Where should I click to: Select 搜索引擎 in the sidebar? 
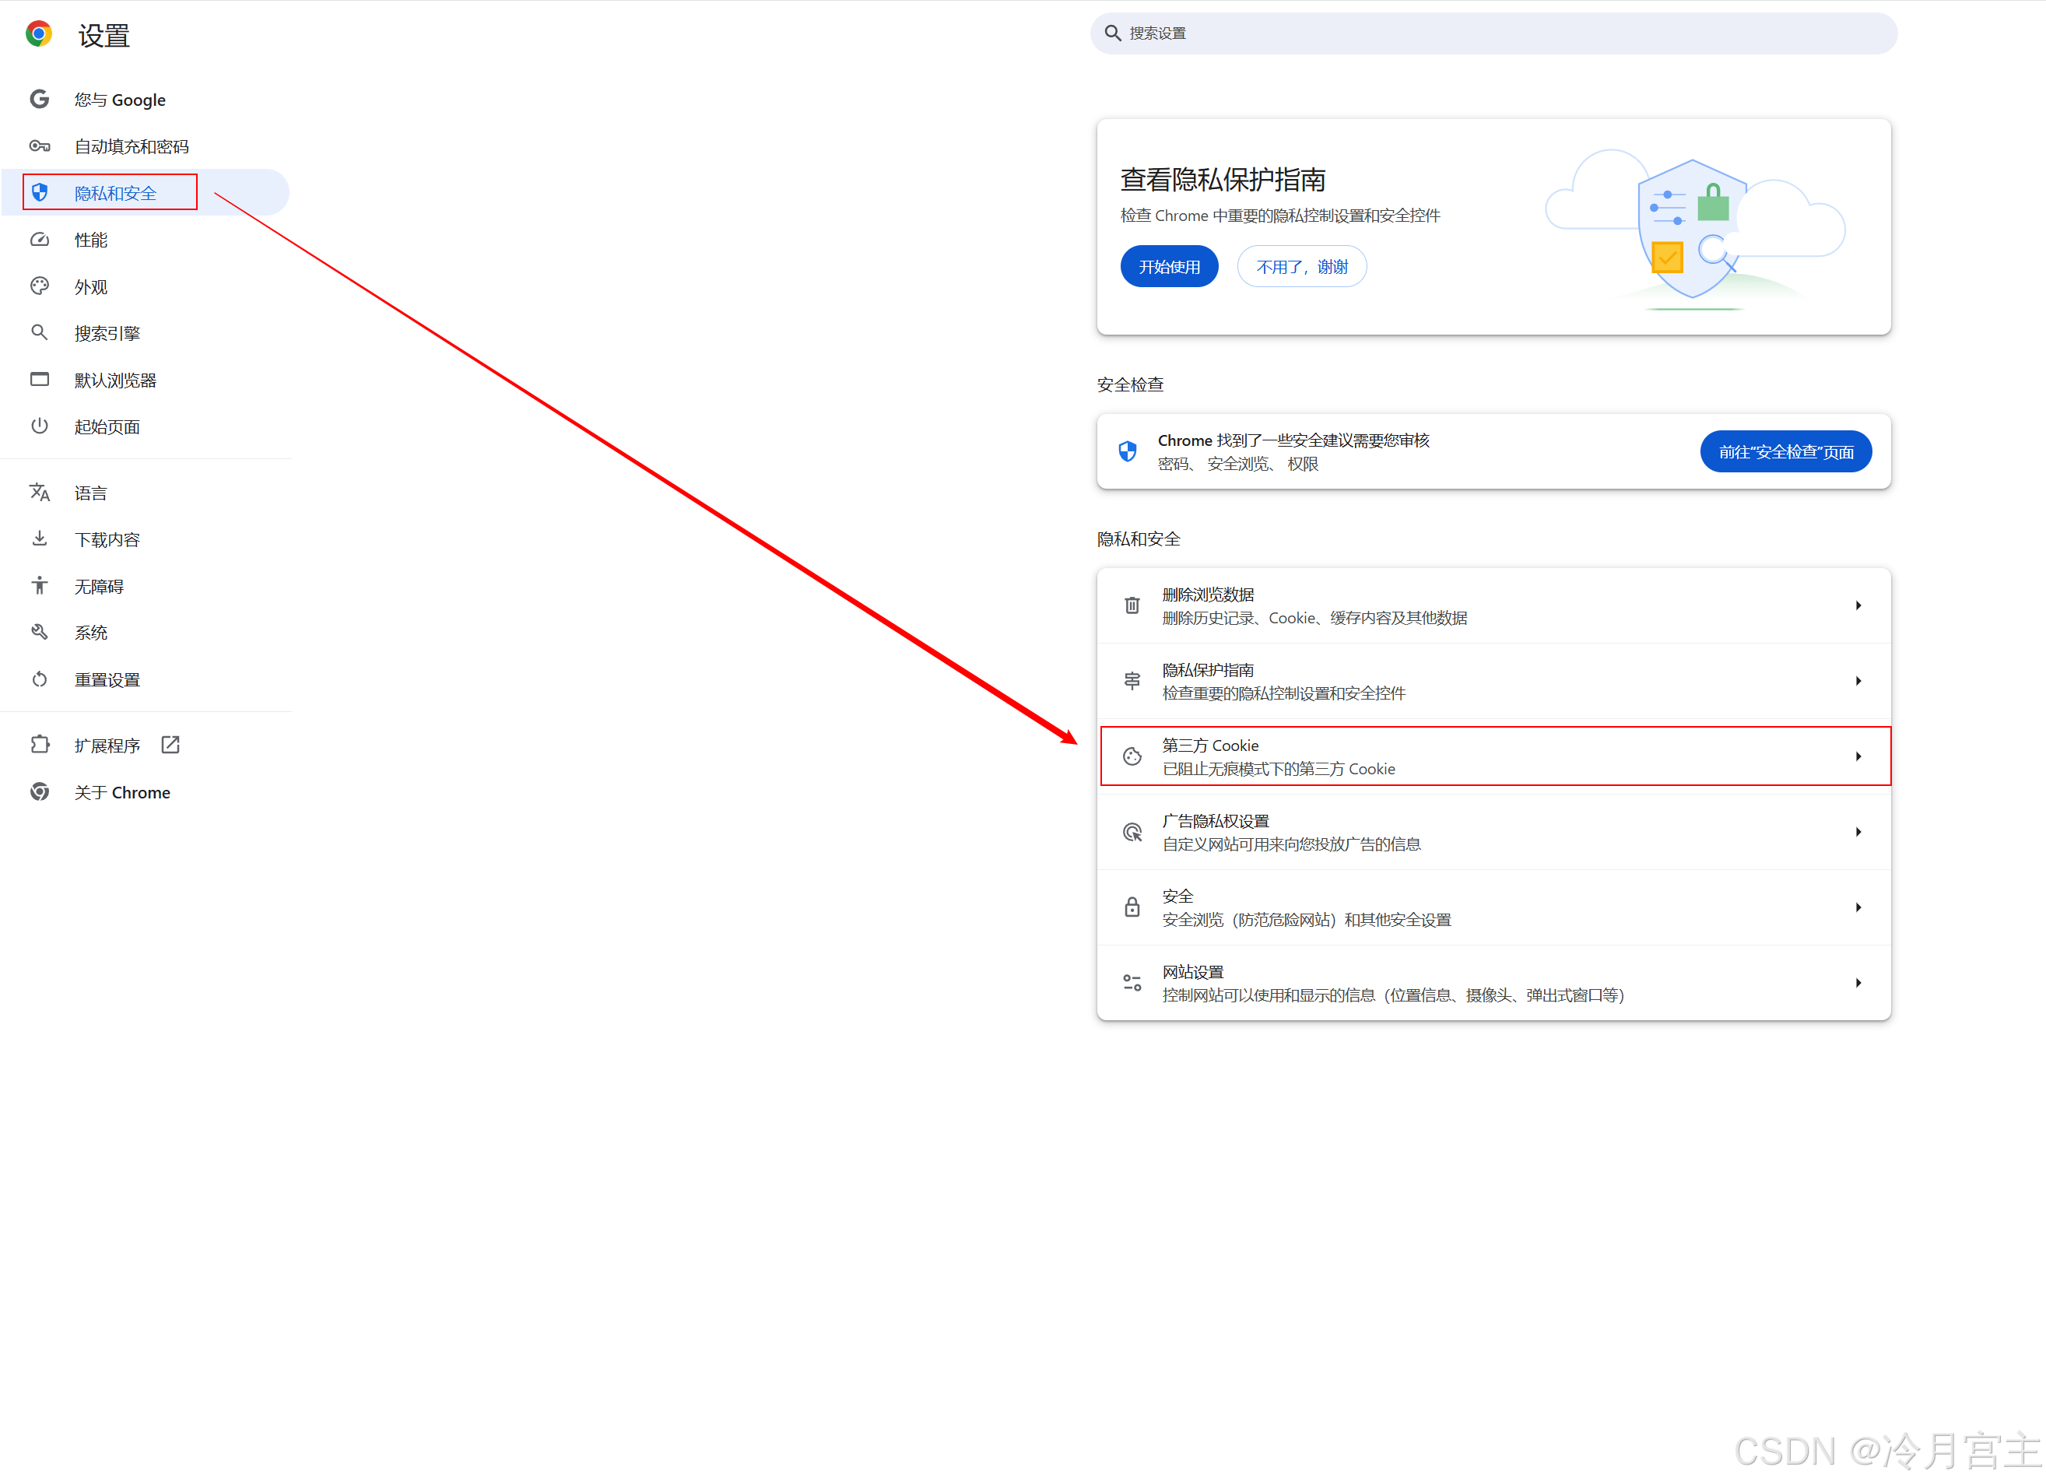click(107, 334)
